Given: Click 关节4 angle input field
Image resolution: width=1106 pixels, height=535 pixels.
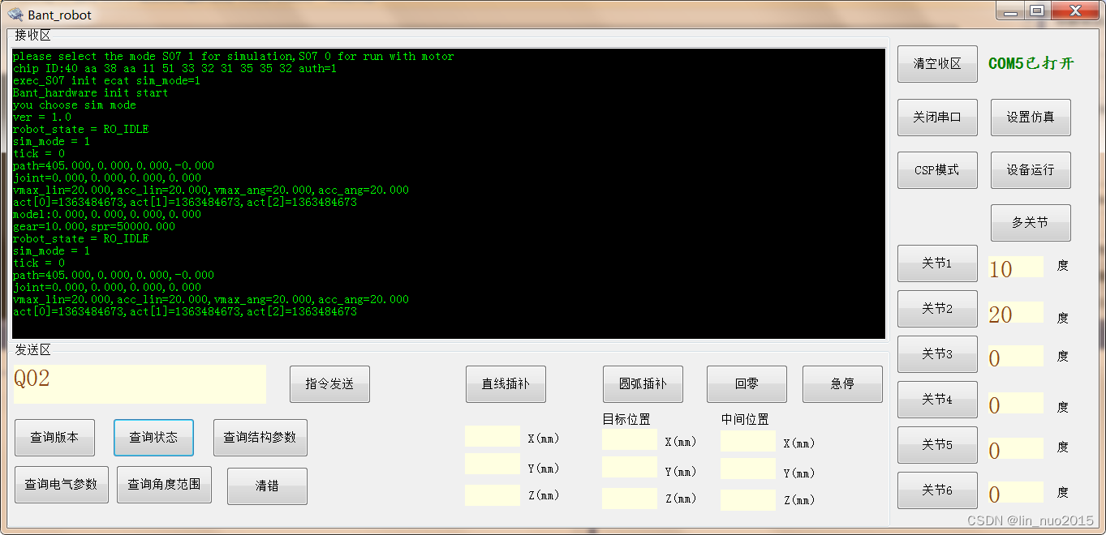Looking at the screenshot, I should [1015, 404].
